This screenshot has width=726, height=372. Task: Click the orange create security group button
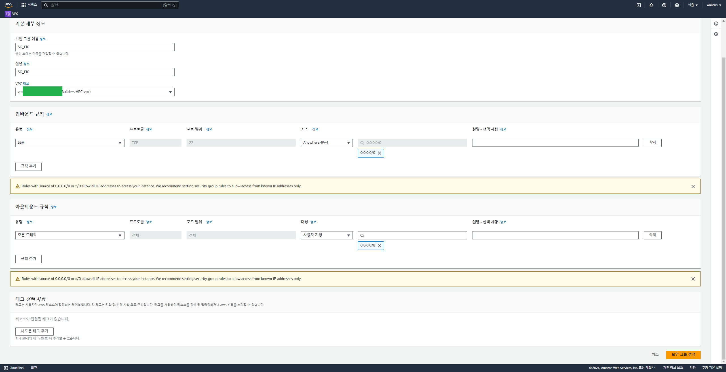click(683, 355)
